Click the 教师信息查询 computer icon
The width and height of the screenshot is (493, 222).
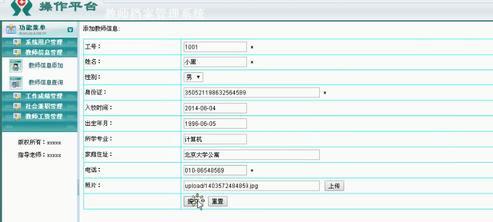(x=15, y=83)
